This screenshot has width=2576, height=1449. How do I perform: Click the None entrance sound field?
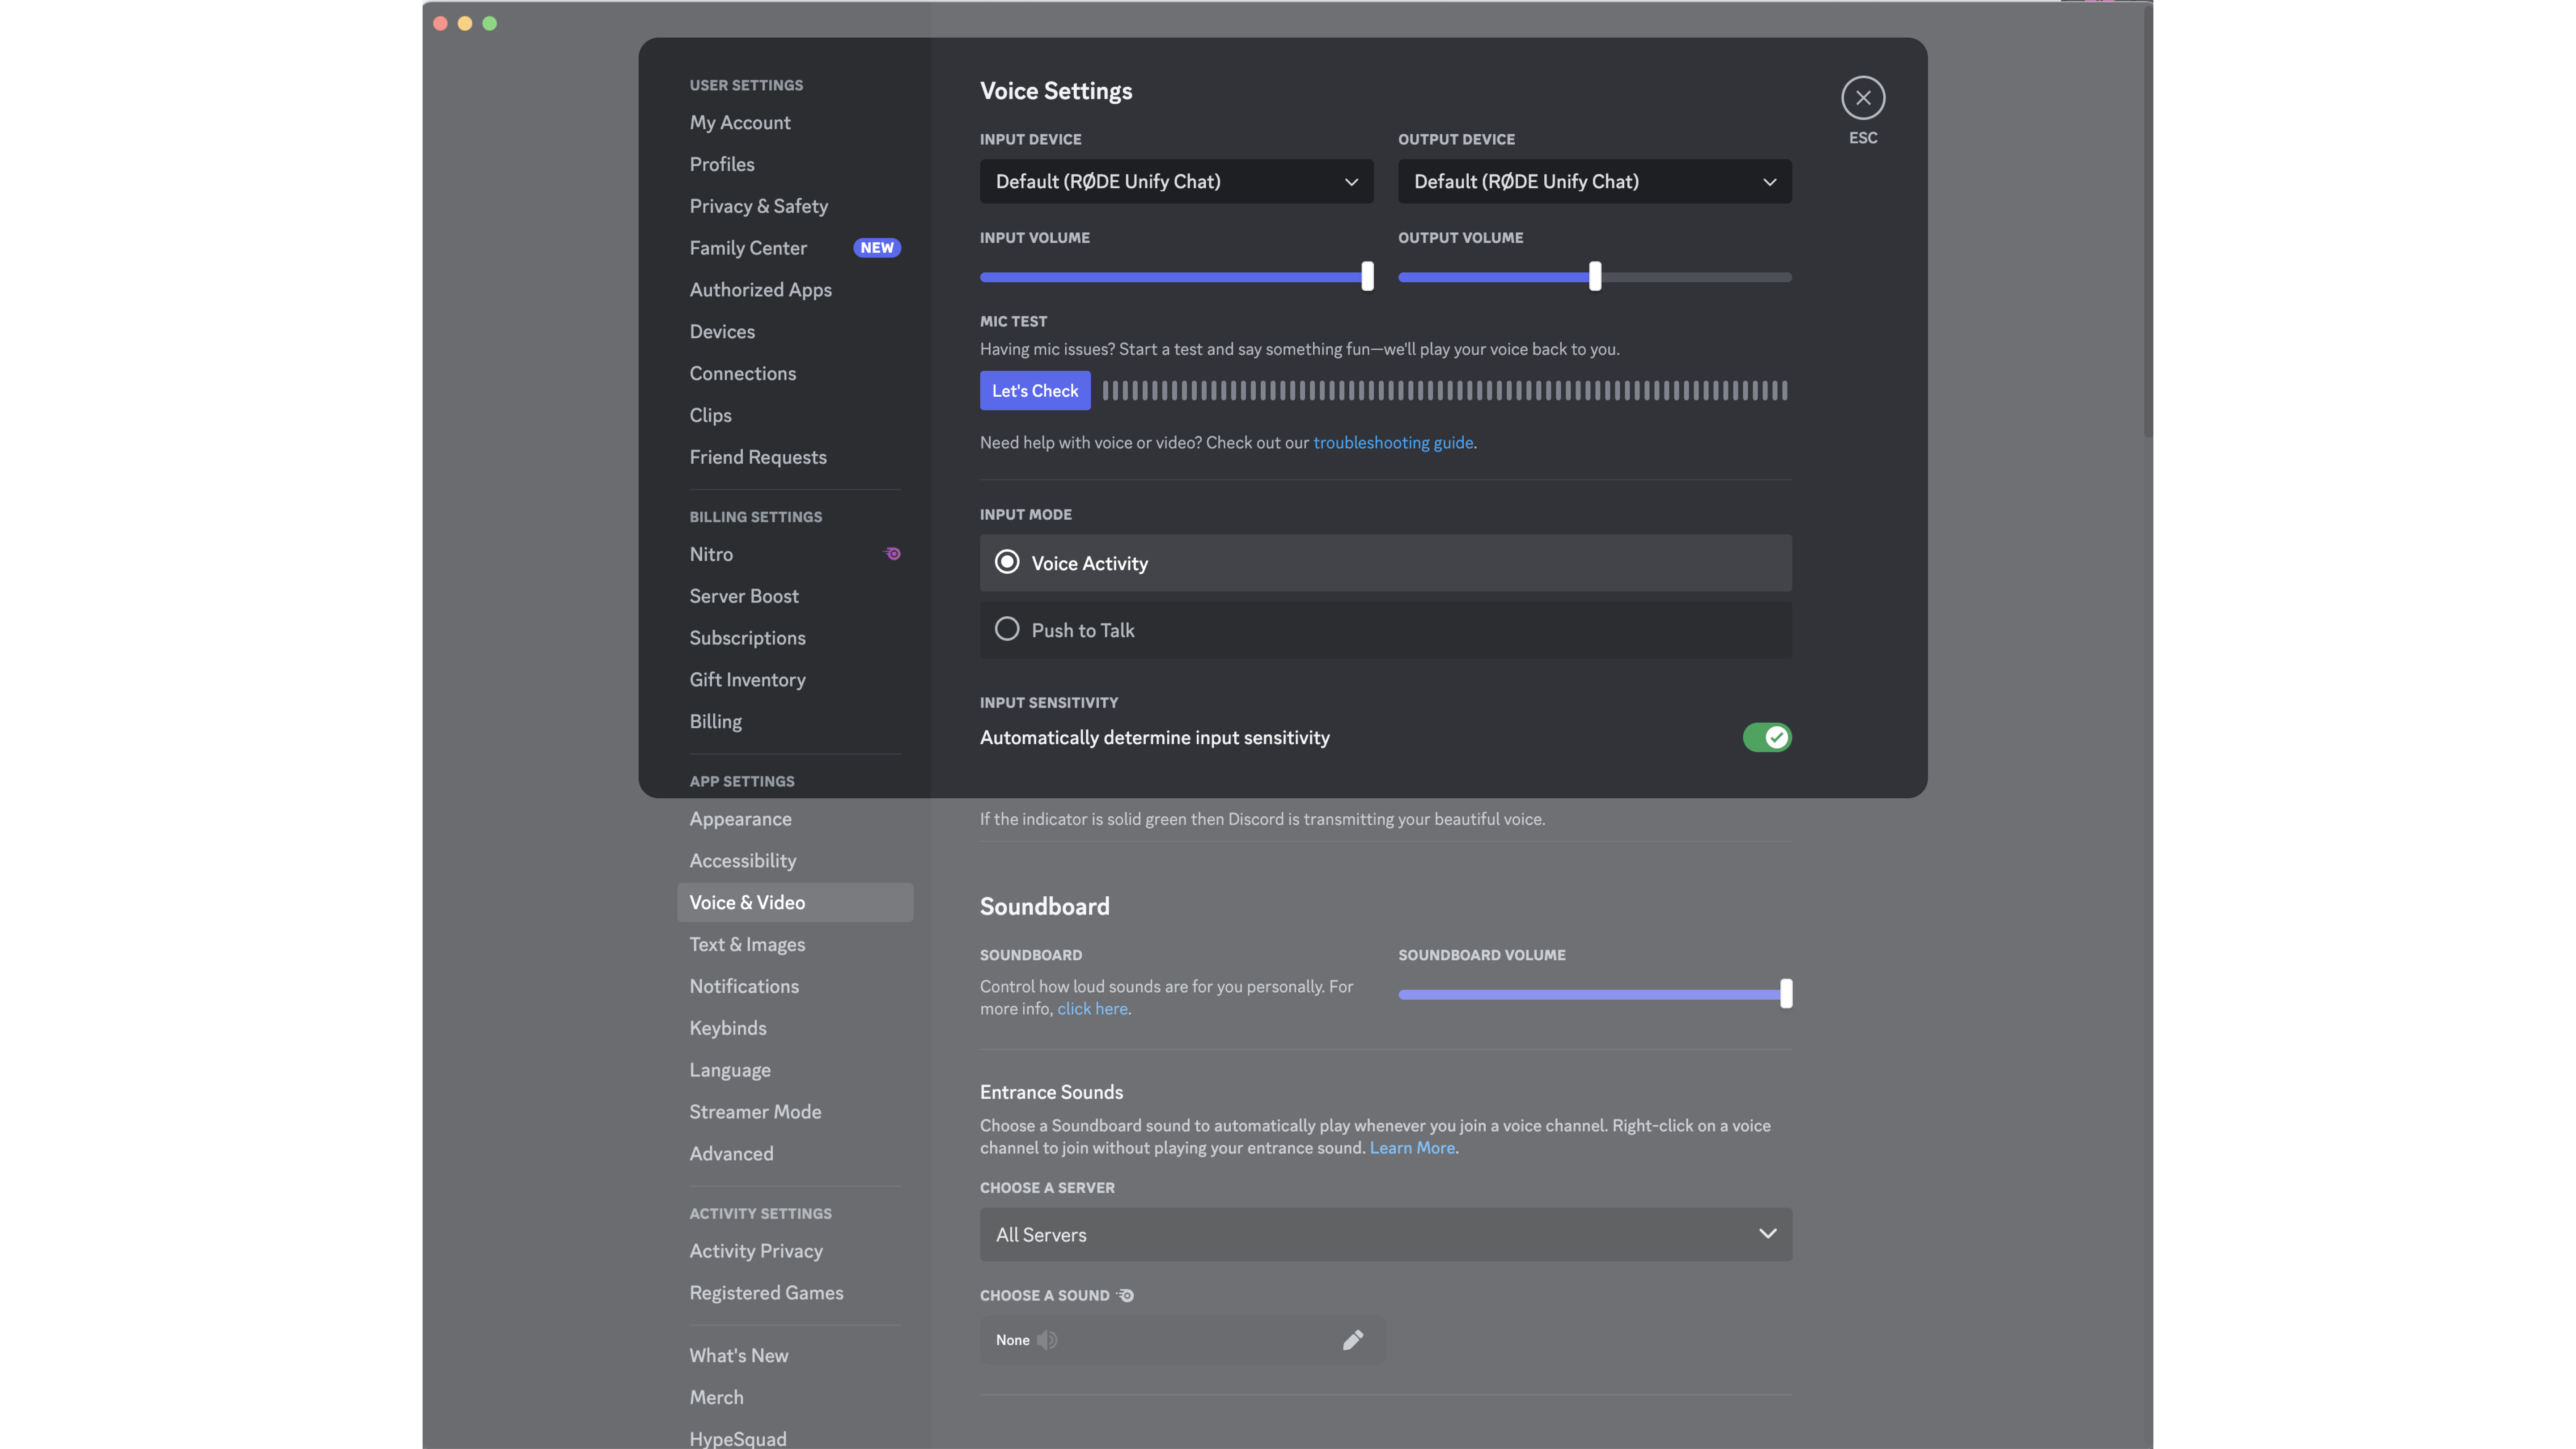tap(1182, 1340)
